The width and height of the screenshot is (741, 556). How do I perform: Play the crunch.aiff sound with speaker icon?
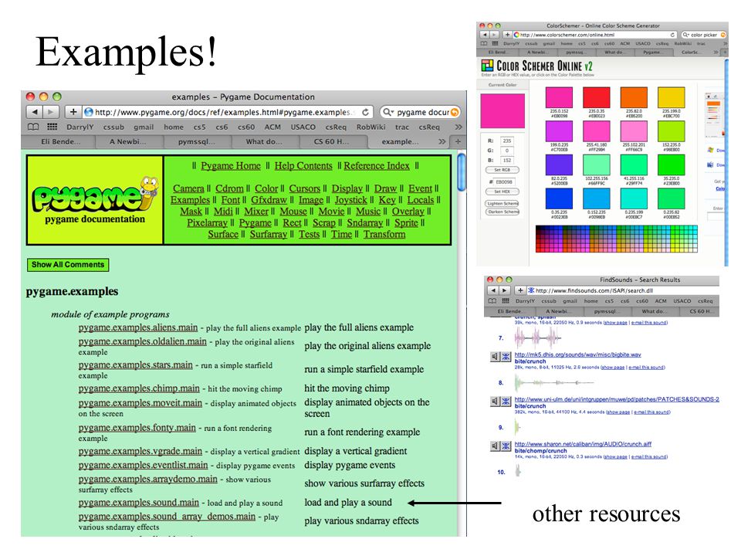495,446
